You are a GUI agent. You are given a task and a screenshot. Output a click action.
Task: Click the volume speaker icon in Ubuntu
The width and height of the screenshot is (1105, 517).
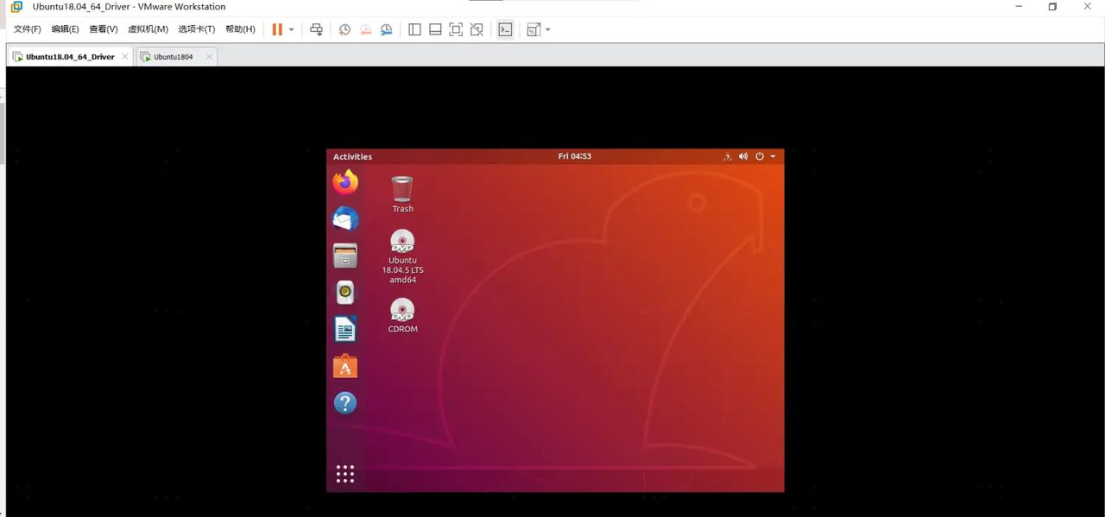743,156
